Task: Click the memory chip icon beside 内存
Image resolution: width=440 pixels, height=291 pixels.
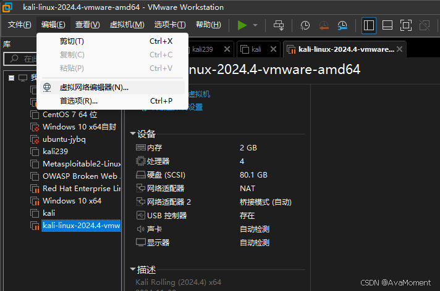Action: point(140,147)
